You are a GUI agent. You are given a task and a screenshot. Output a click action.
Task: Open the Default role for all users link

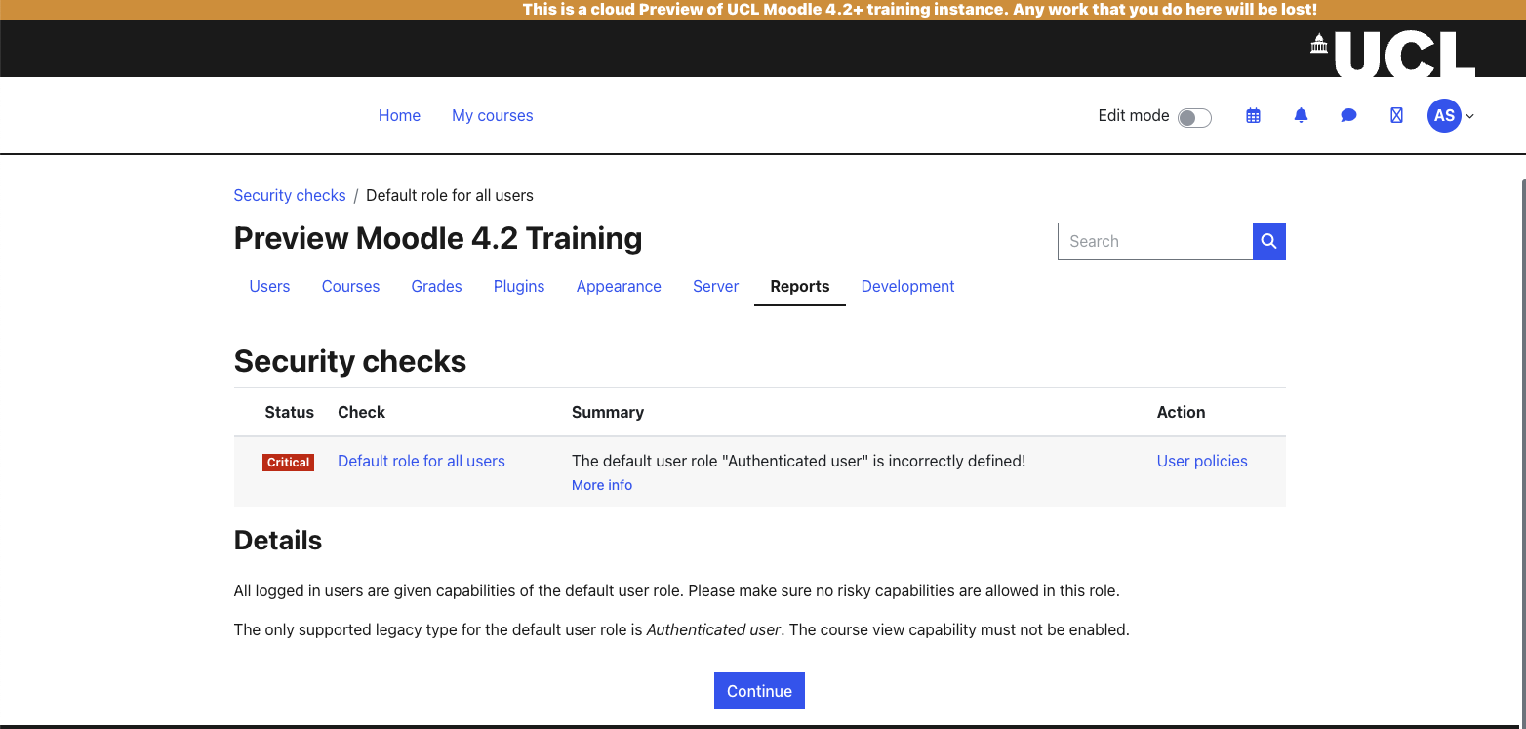click(x=422, y=461)
